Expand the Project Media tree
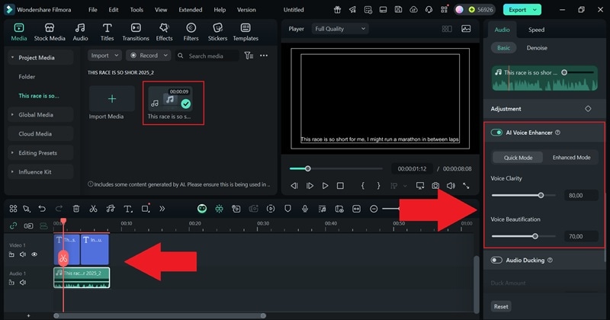 pos(12,58)
